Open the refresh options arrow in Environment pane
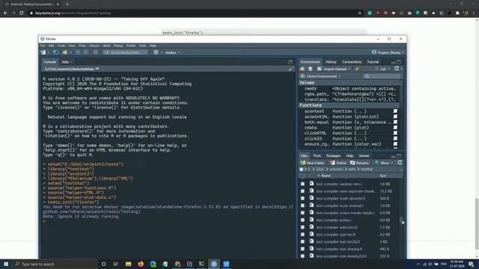Viewport: 479px width, 269px height. click(401, 69)
